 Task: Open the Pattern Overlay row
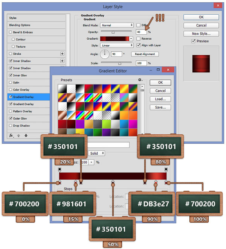(x=29, y=111)
